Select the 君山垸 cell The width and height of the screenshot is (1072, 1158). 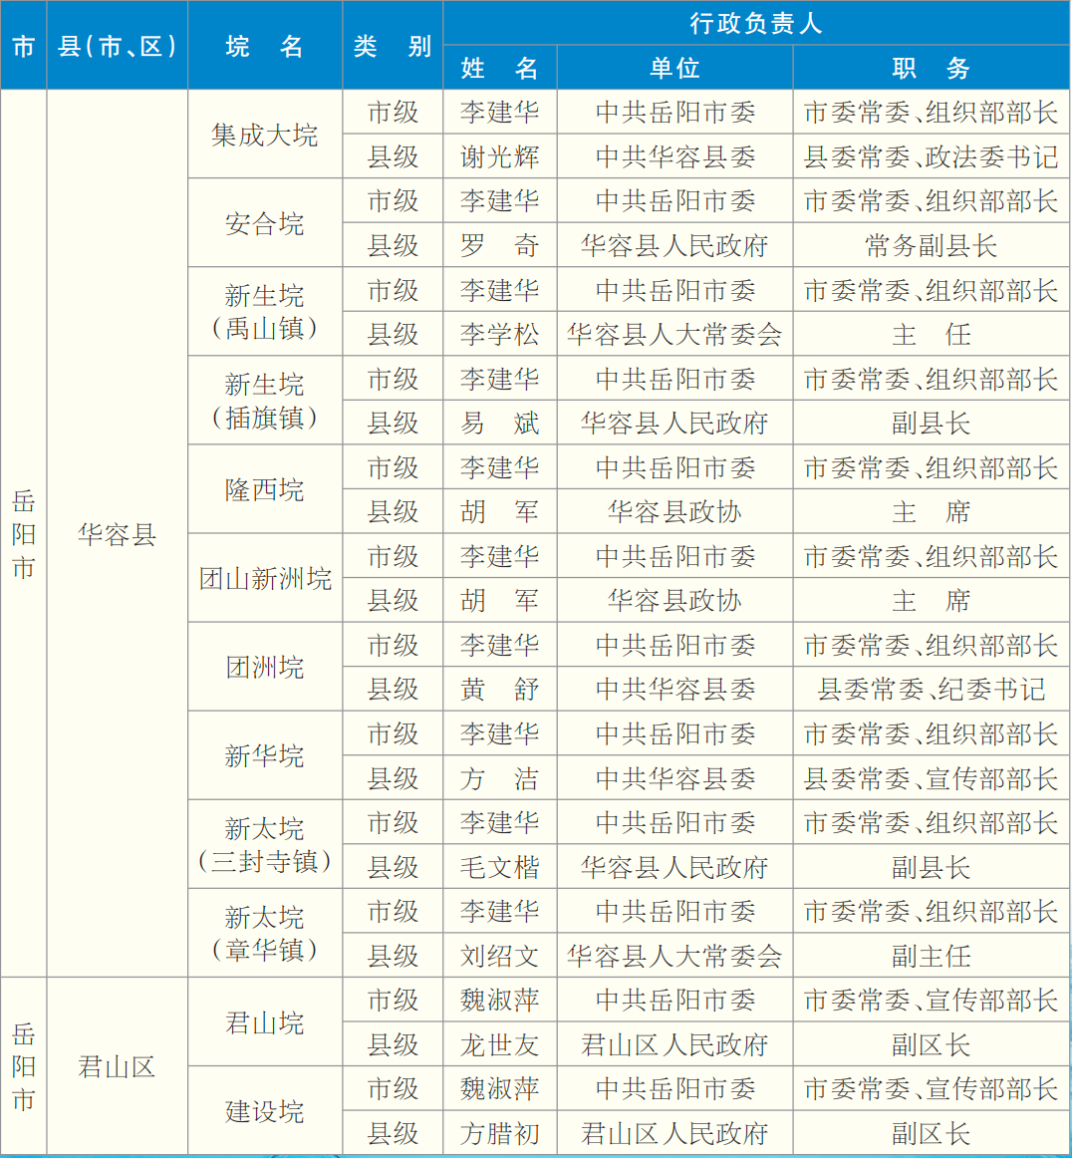click(265, 1022)
